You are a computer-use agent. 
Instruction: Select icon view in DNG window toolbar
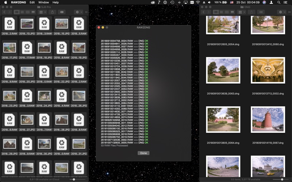pos(216,12)
